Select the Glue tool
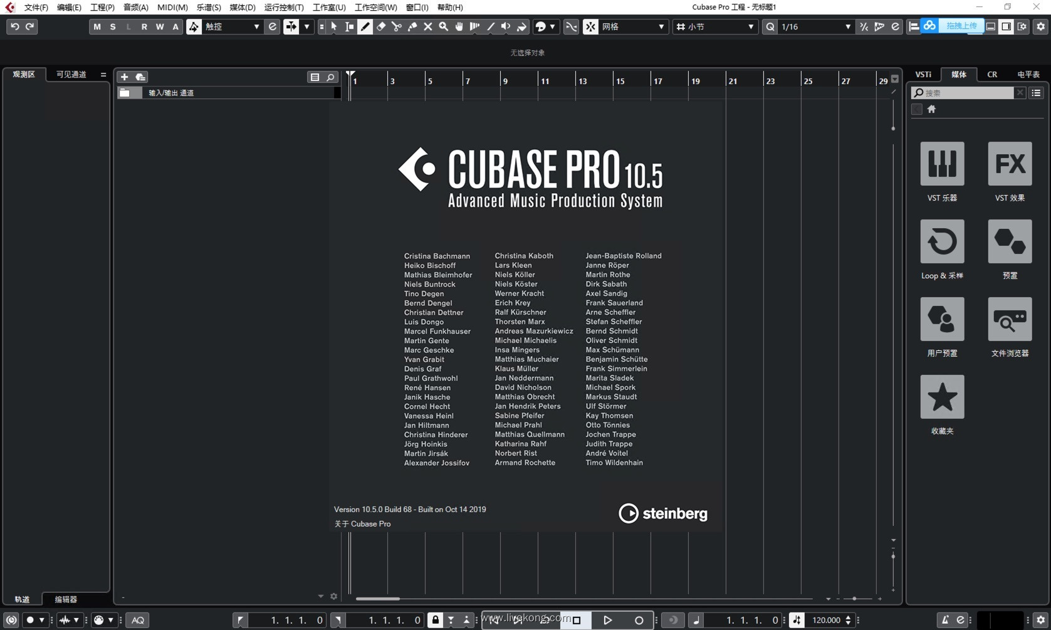 coord(412,26)
